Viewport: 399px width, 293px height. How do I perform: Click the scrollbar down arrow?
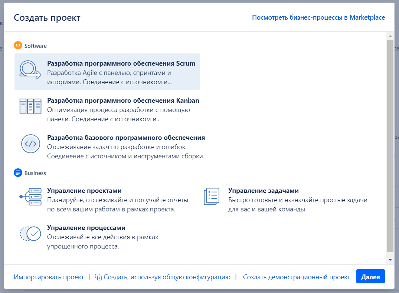[390, 260]
